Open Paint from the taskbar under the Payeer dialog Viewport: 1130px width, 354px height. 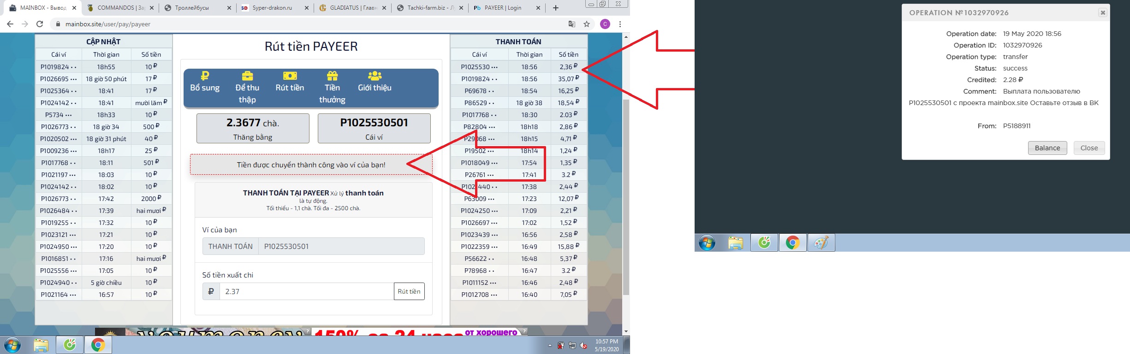click(x=821, y=242)
